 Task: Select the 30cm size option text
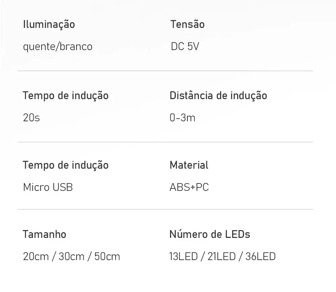pos(71,256)
